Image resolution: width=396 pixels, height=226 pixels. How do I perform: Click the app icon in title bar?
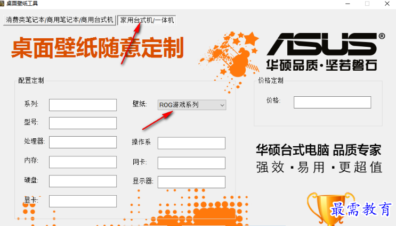tap(2, 4)
